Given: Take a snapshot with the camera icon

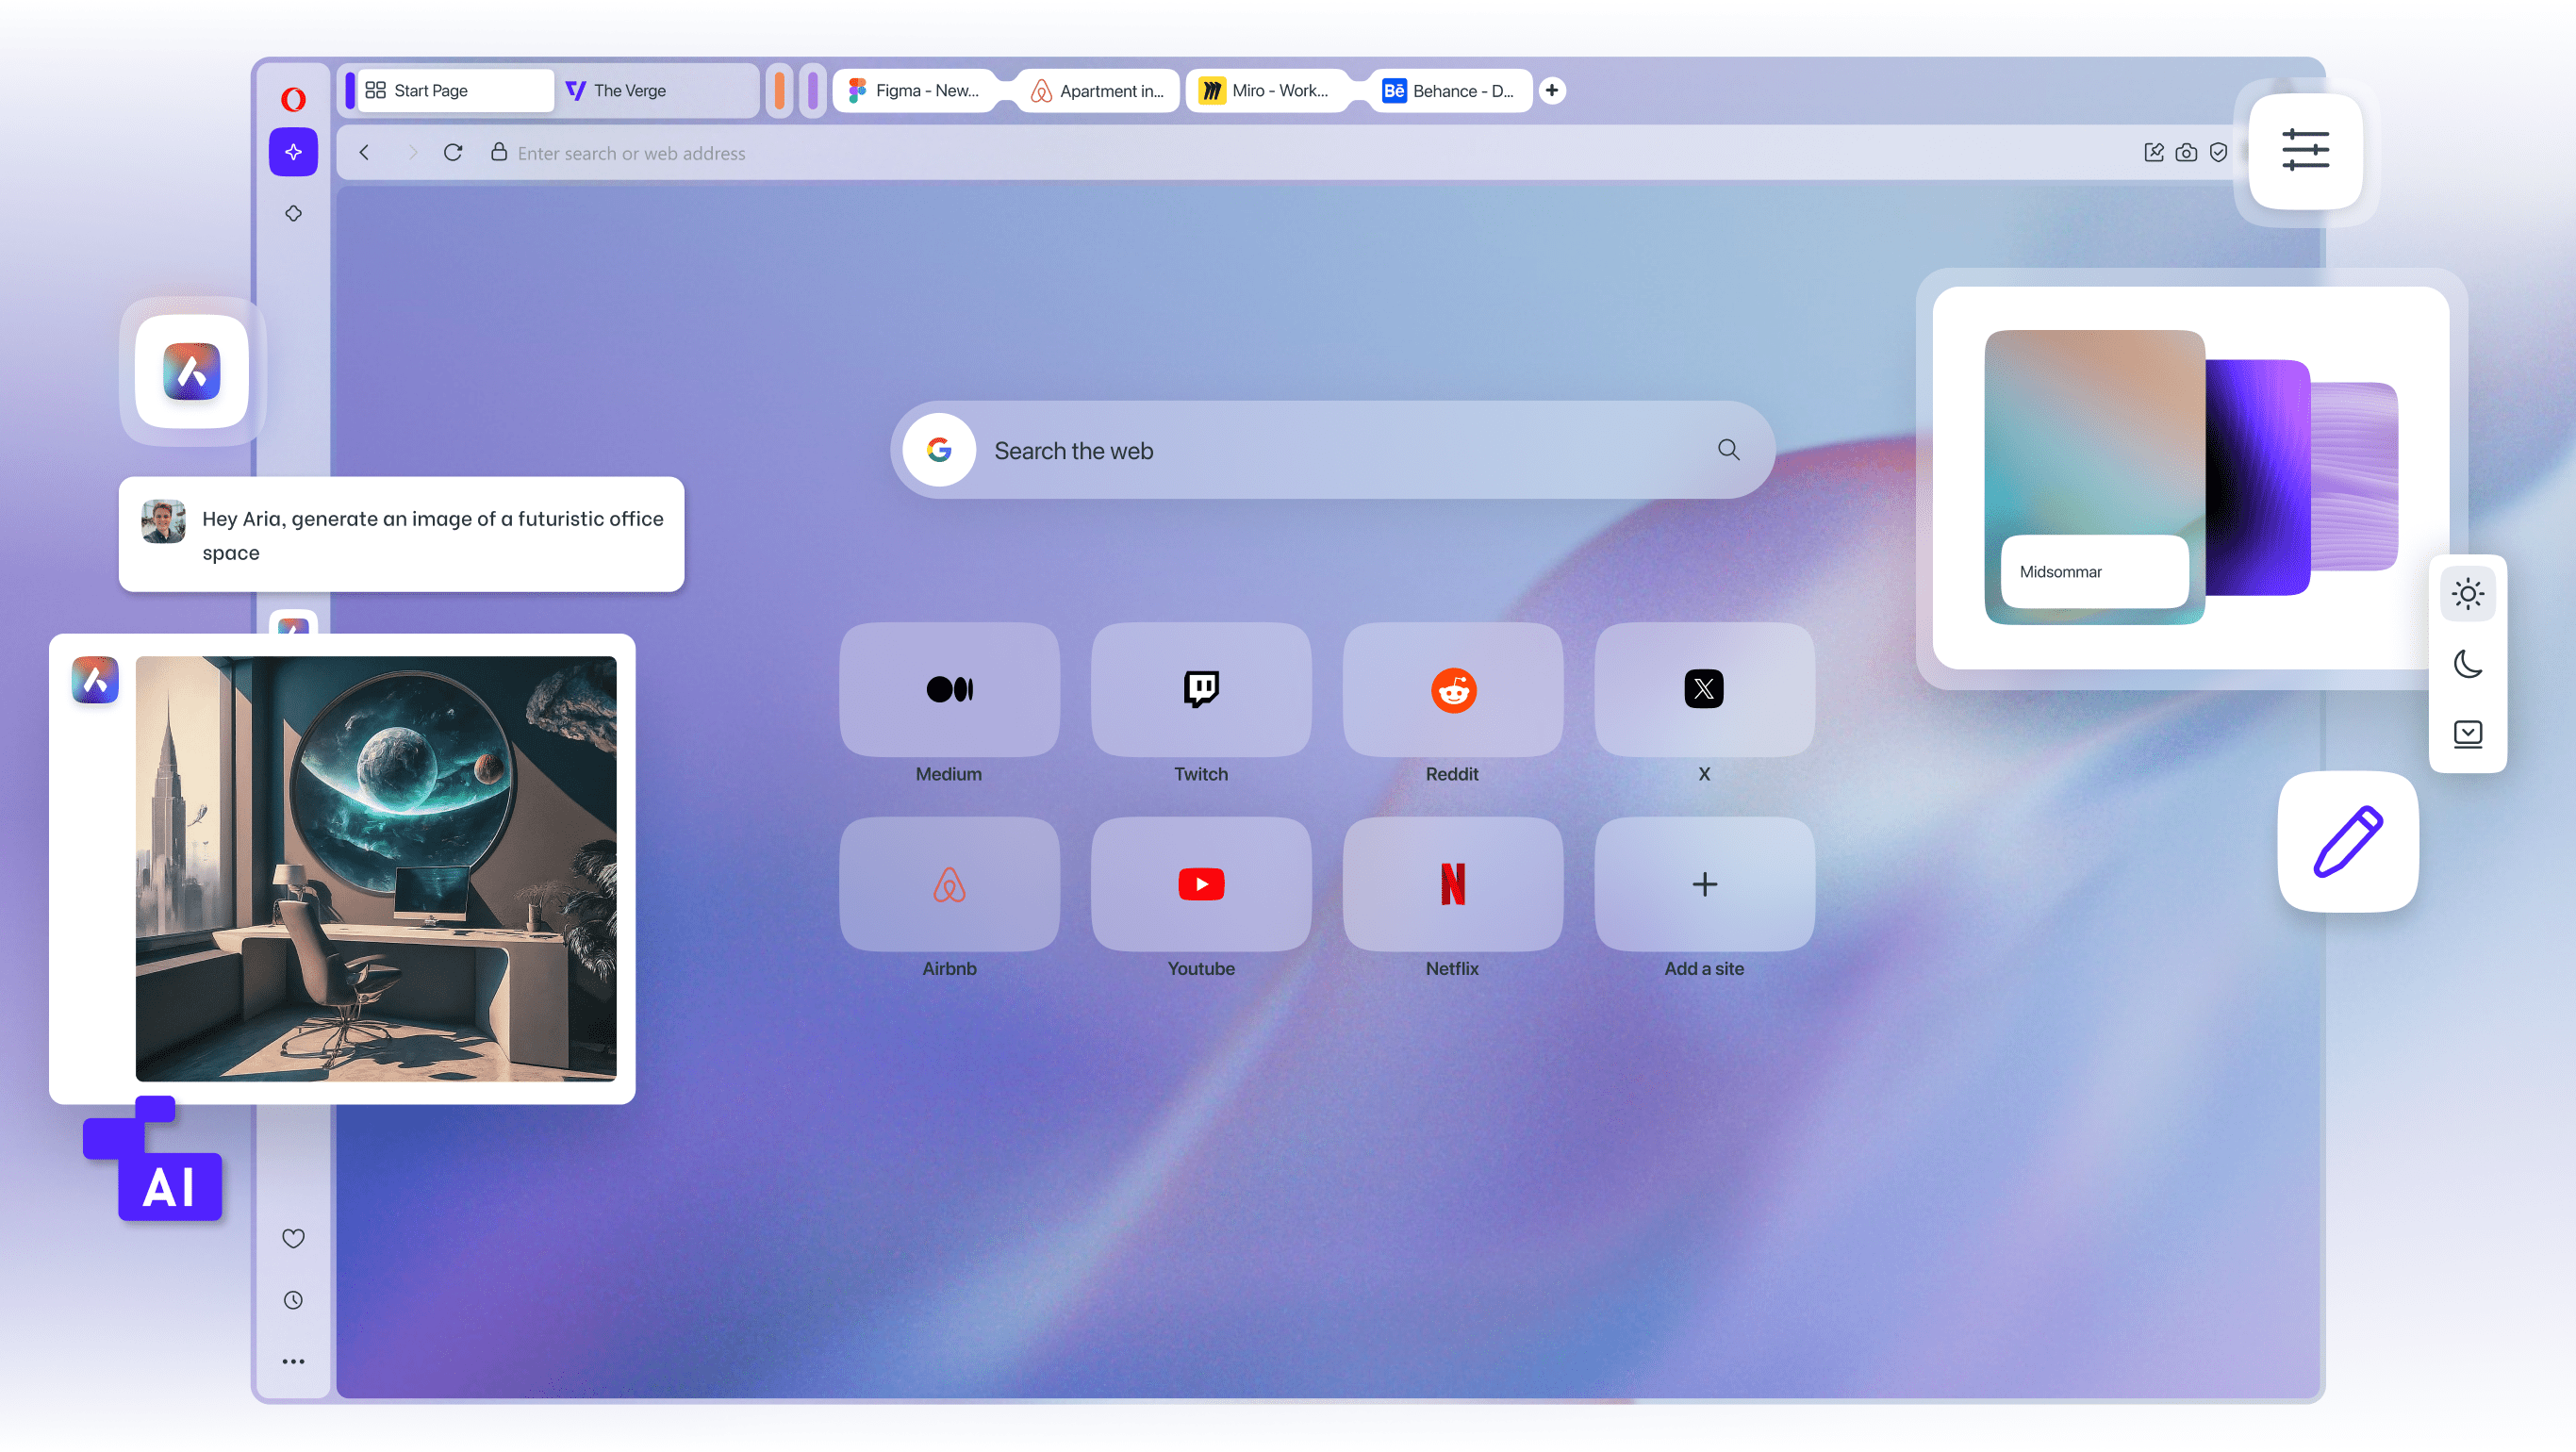Looking at the screenshot, I should (2186, 152).
